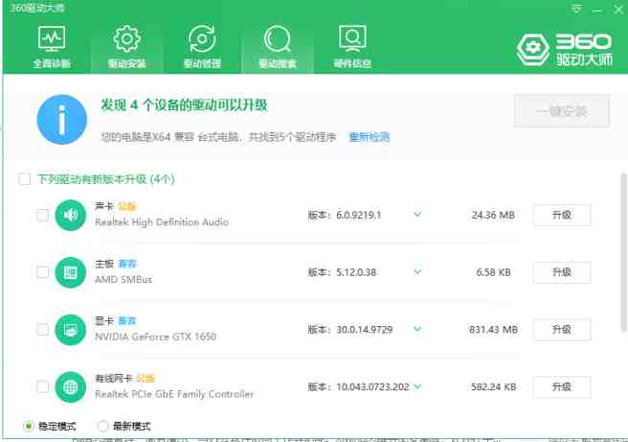This screenshot has width=628, height=442.
Task: Click the 一键安装 button
Action: pos(562,111)
